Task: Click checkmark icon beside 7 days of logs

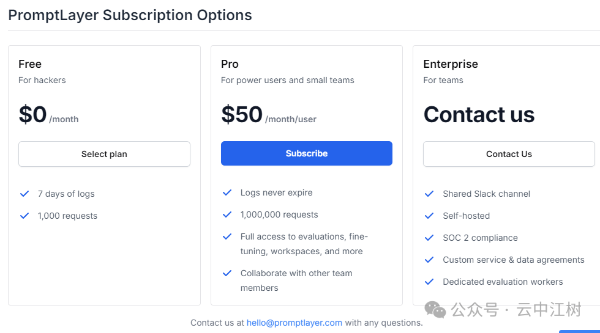Action: (x=24, y=194)
